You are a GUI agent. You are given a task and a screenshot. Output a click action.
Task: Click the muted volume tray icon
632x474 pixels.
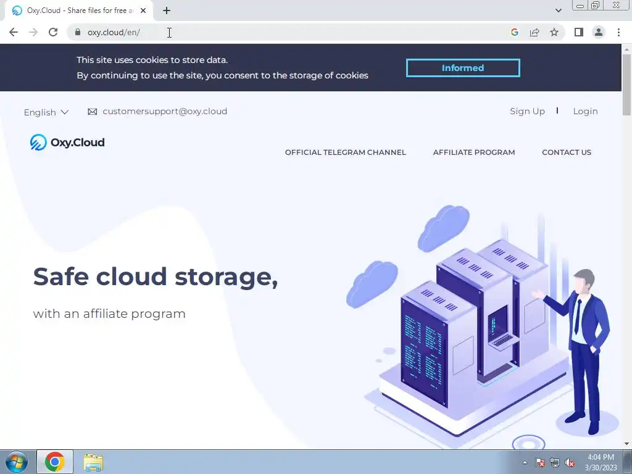tap(570, 462)
